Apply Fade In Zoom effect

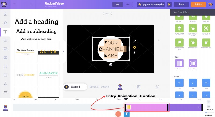(193, 63)
